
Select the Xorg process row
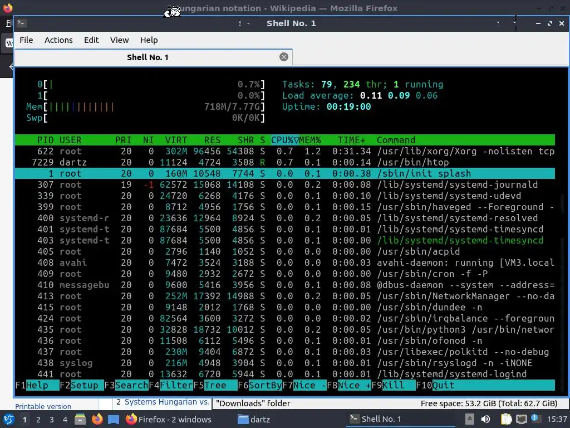tap(285, 151)
